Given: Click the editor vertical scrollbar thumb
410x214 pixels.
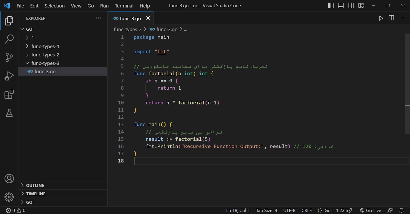Looking at the screenshot, I should [x=407, y=84].
